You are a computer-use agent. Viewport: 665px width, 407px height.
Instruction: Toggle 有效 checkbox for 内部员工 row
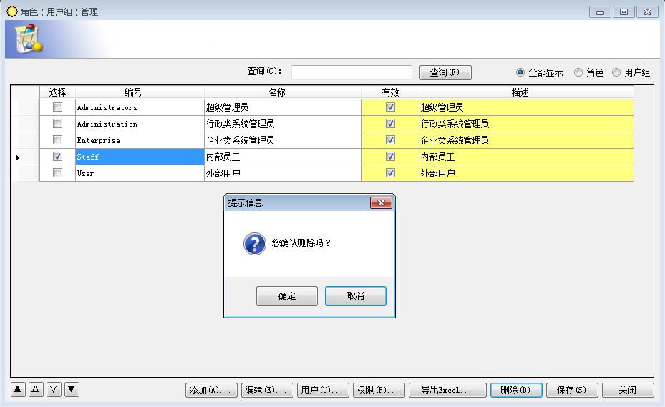coord(391,157)
